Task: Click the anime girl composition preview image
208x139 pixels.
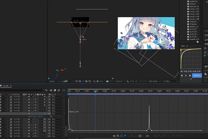Action: (x=146, y=33)
